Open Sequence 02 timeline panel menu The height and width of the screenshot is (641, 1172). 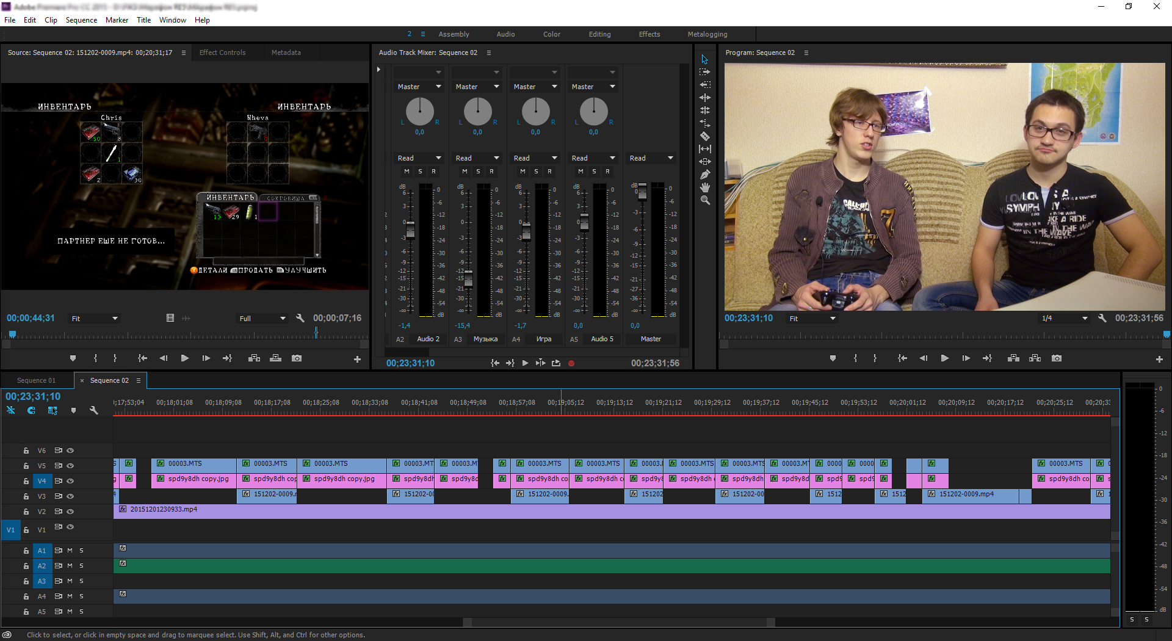click(139, 380)
